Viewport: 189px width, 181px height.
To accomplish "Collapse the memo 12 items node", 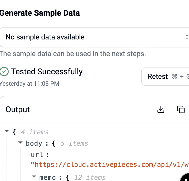I will tap(34, 177).
